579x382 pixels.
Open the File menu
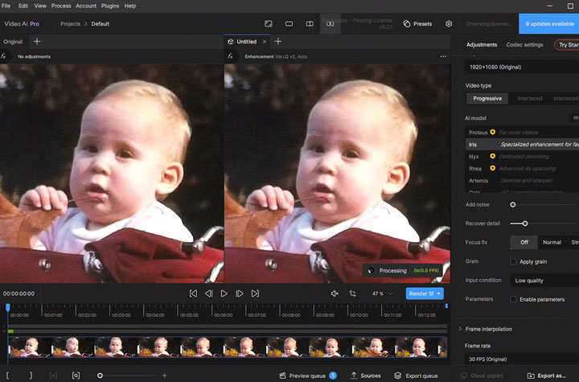coord(6,6)
